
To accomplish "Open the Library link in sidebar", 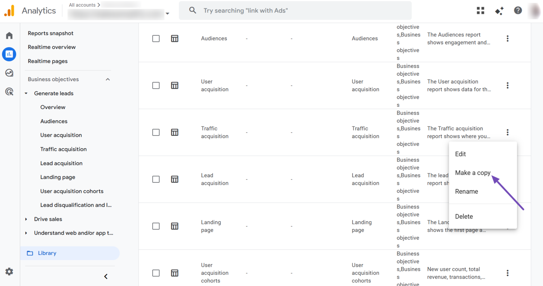I will pyautogui.click(x=47, y=253).
